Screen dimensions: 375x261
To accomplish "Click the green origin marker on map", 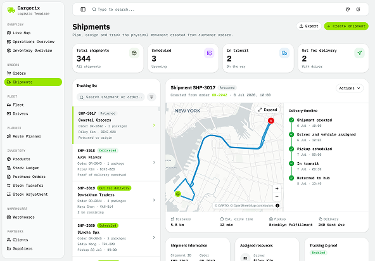I will click(x=178, y=194).
